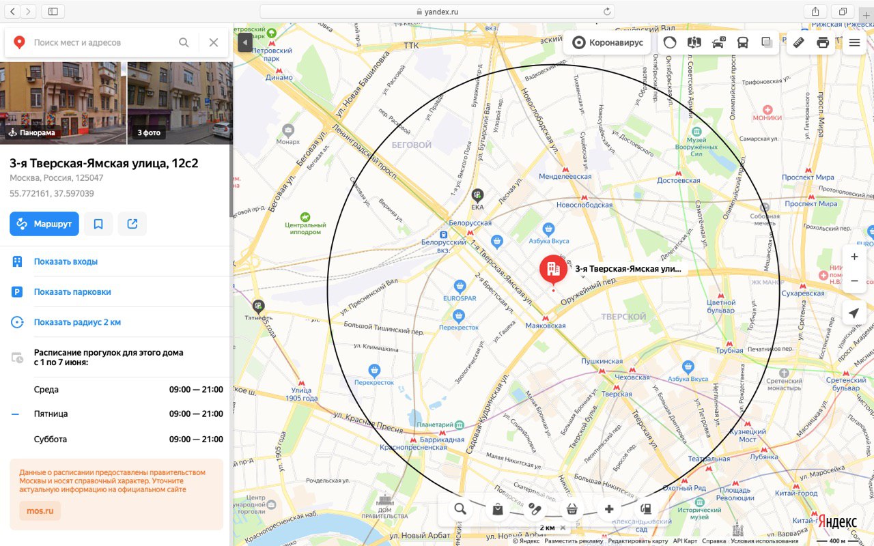
Task: Click the API Карт link
Action: 685,541
